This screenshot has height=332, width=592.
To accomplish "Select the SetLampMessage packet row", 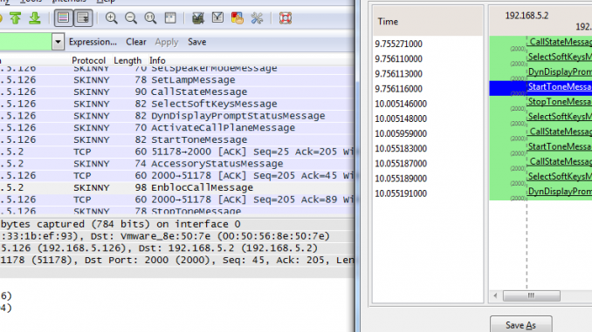I will pos(177,80).
